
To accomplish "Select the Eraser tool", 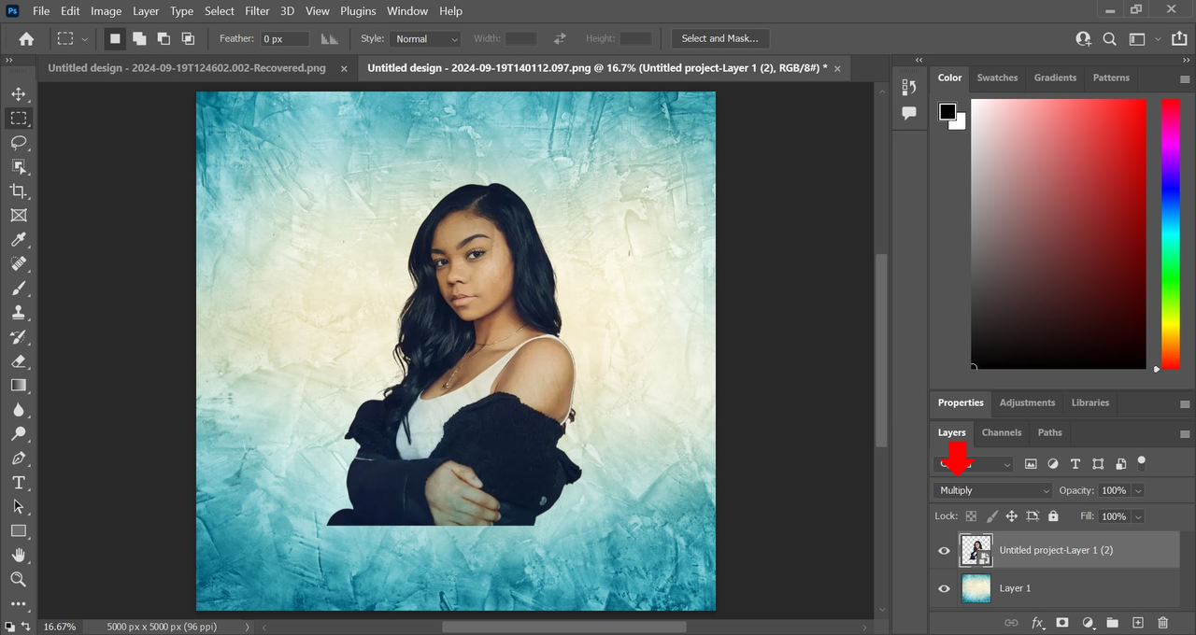I will pos(18,361).
